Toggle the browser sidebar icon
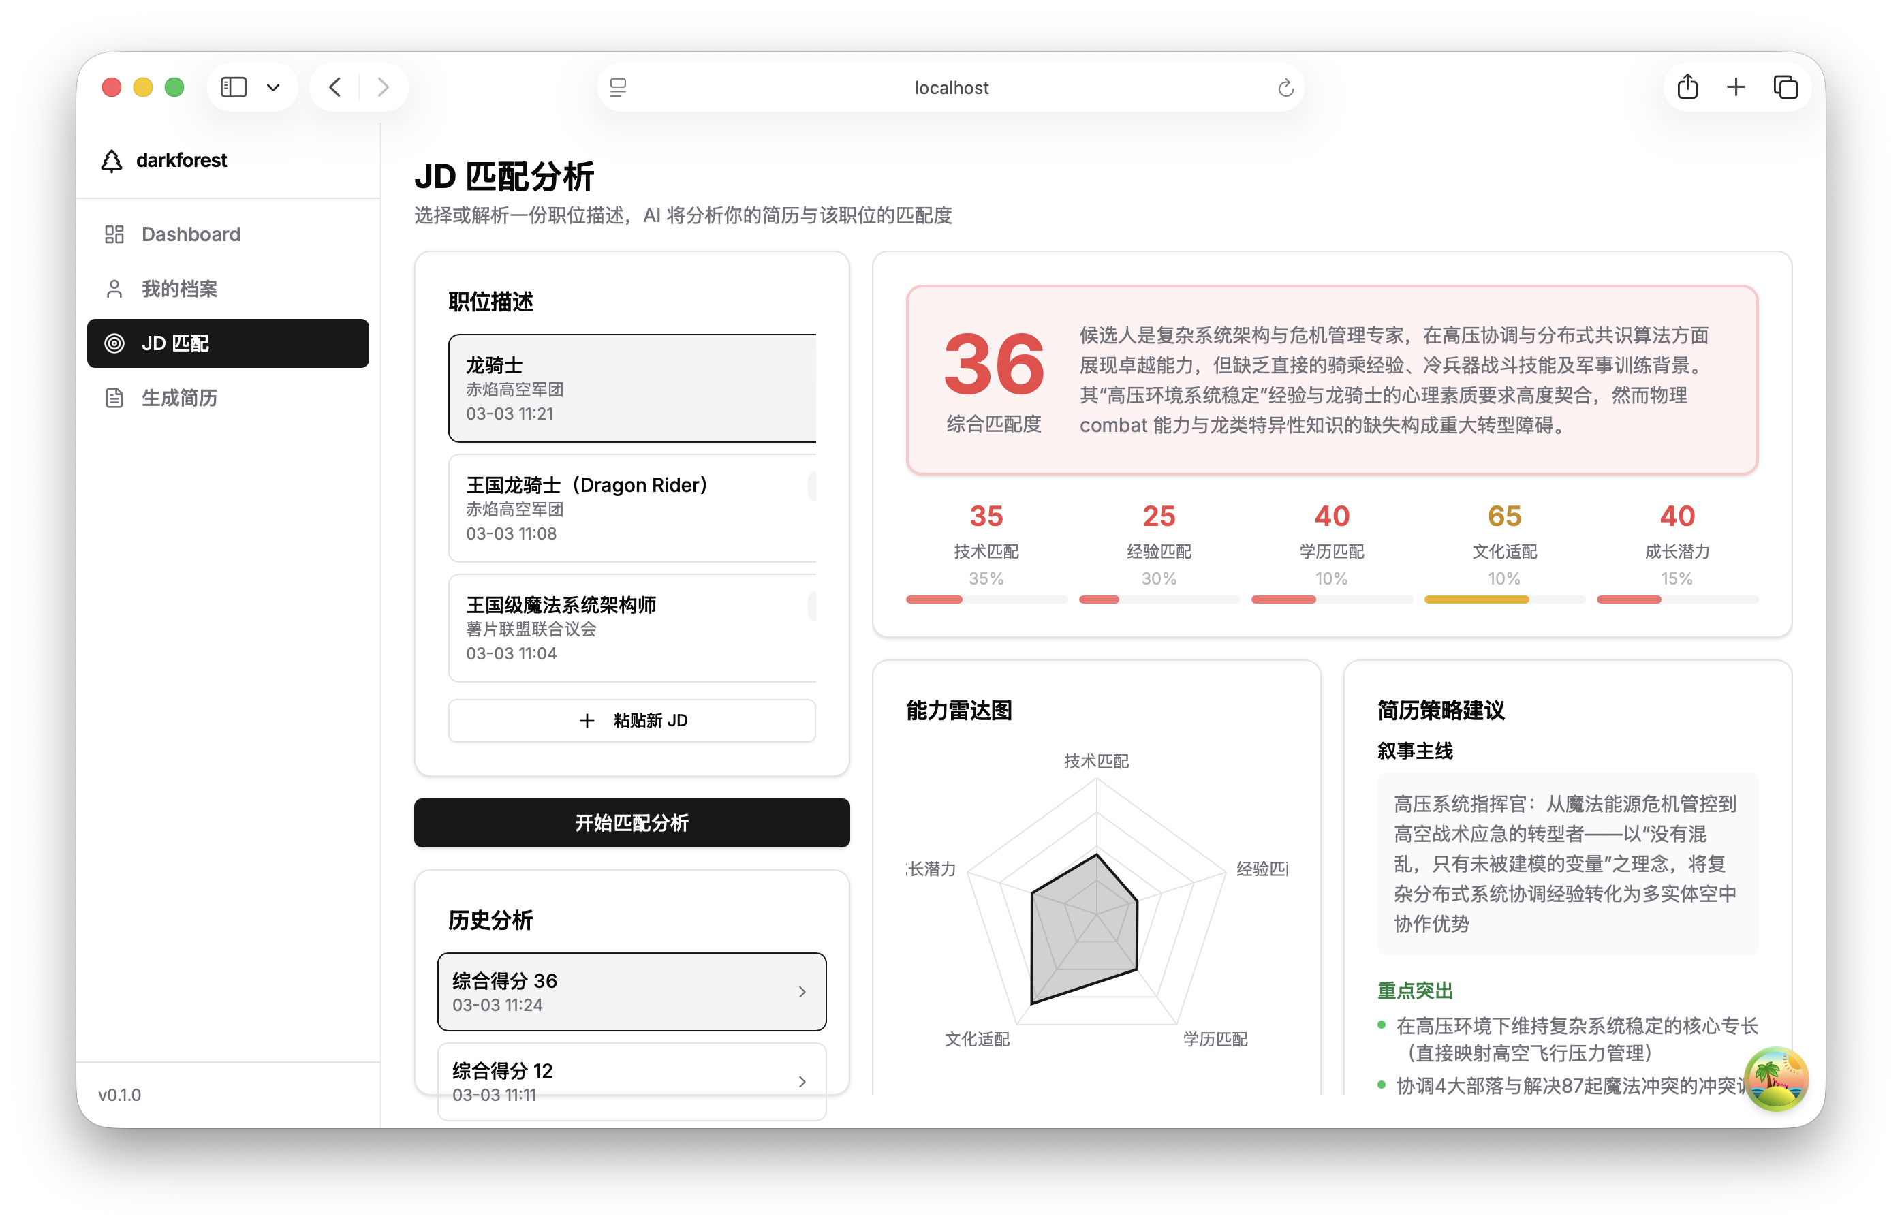1902x1229 pixels. 234,87
